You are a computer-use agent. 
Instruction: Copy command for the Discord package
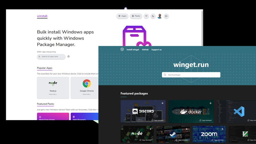[157, 120]
